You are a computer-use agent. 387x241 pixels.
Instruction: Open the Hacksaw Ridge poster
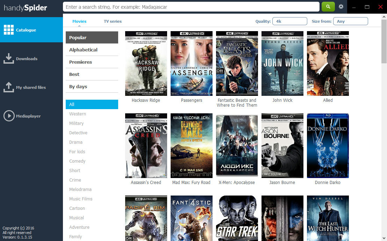146,63
